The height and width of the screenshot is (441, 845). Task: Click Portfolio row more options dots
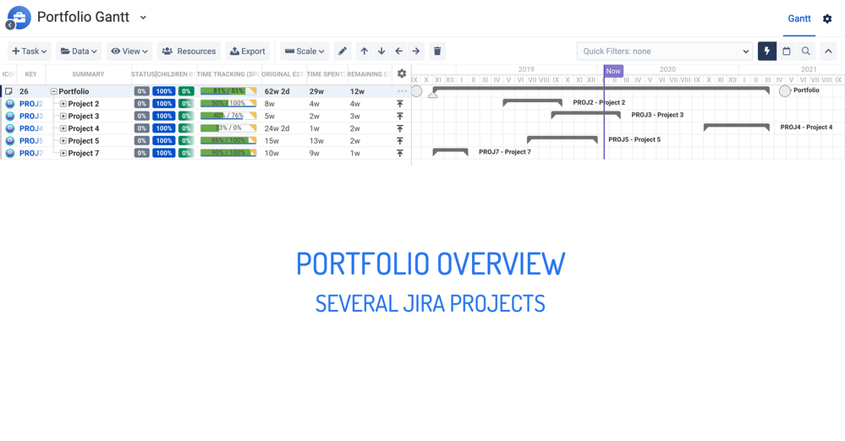click(x=402, y=91)
